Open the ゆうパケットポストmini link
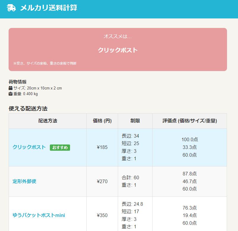The image size is (238, 231). (x=39, y=215)
